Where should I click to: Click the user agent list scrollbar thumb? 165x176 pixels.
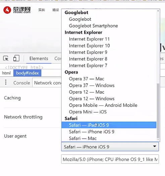[x=158, y=111]
